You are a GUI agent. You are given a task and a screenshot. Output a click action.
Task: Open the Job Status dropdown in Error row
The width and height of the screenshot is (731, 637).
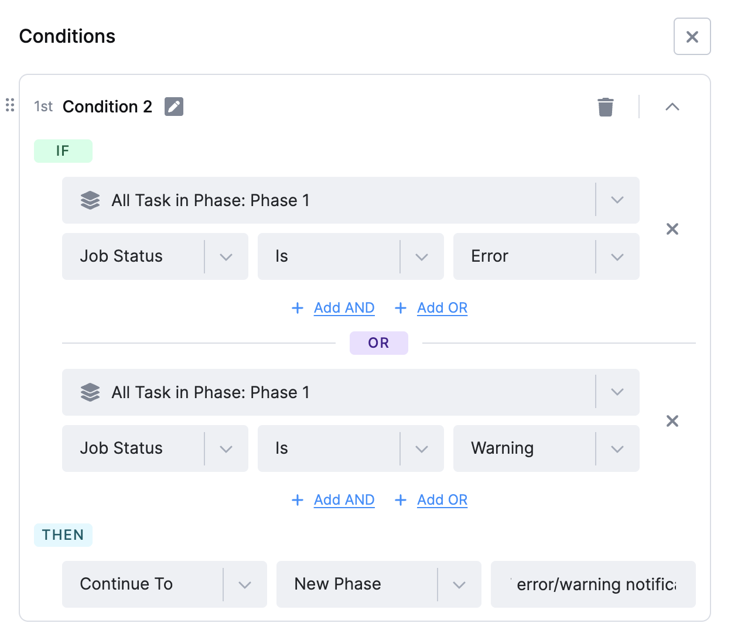pos(155,256)
